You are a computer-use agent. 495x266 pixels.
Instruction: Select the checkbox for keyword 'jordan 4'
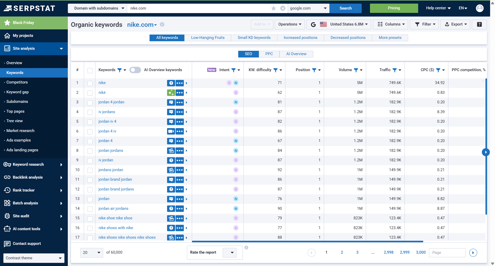coord(90,141)
